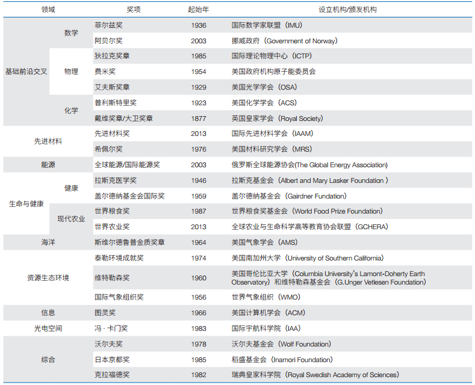Click the 世界农业奖 award cell
The image size is (475, 385).
112,227
